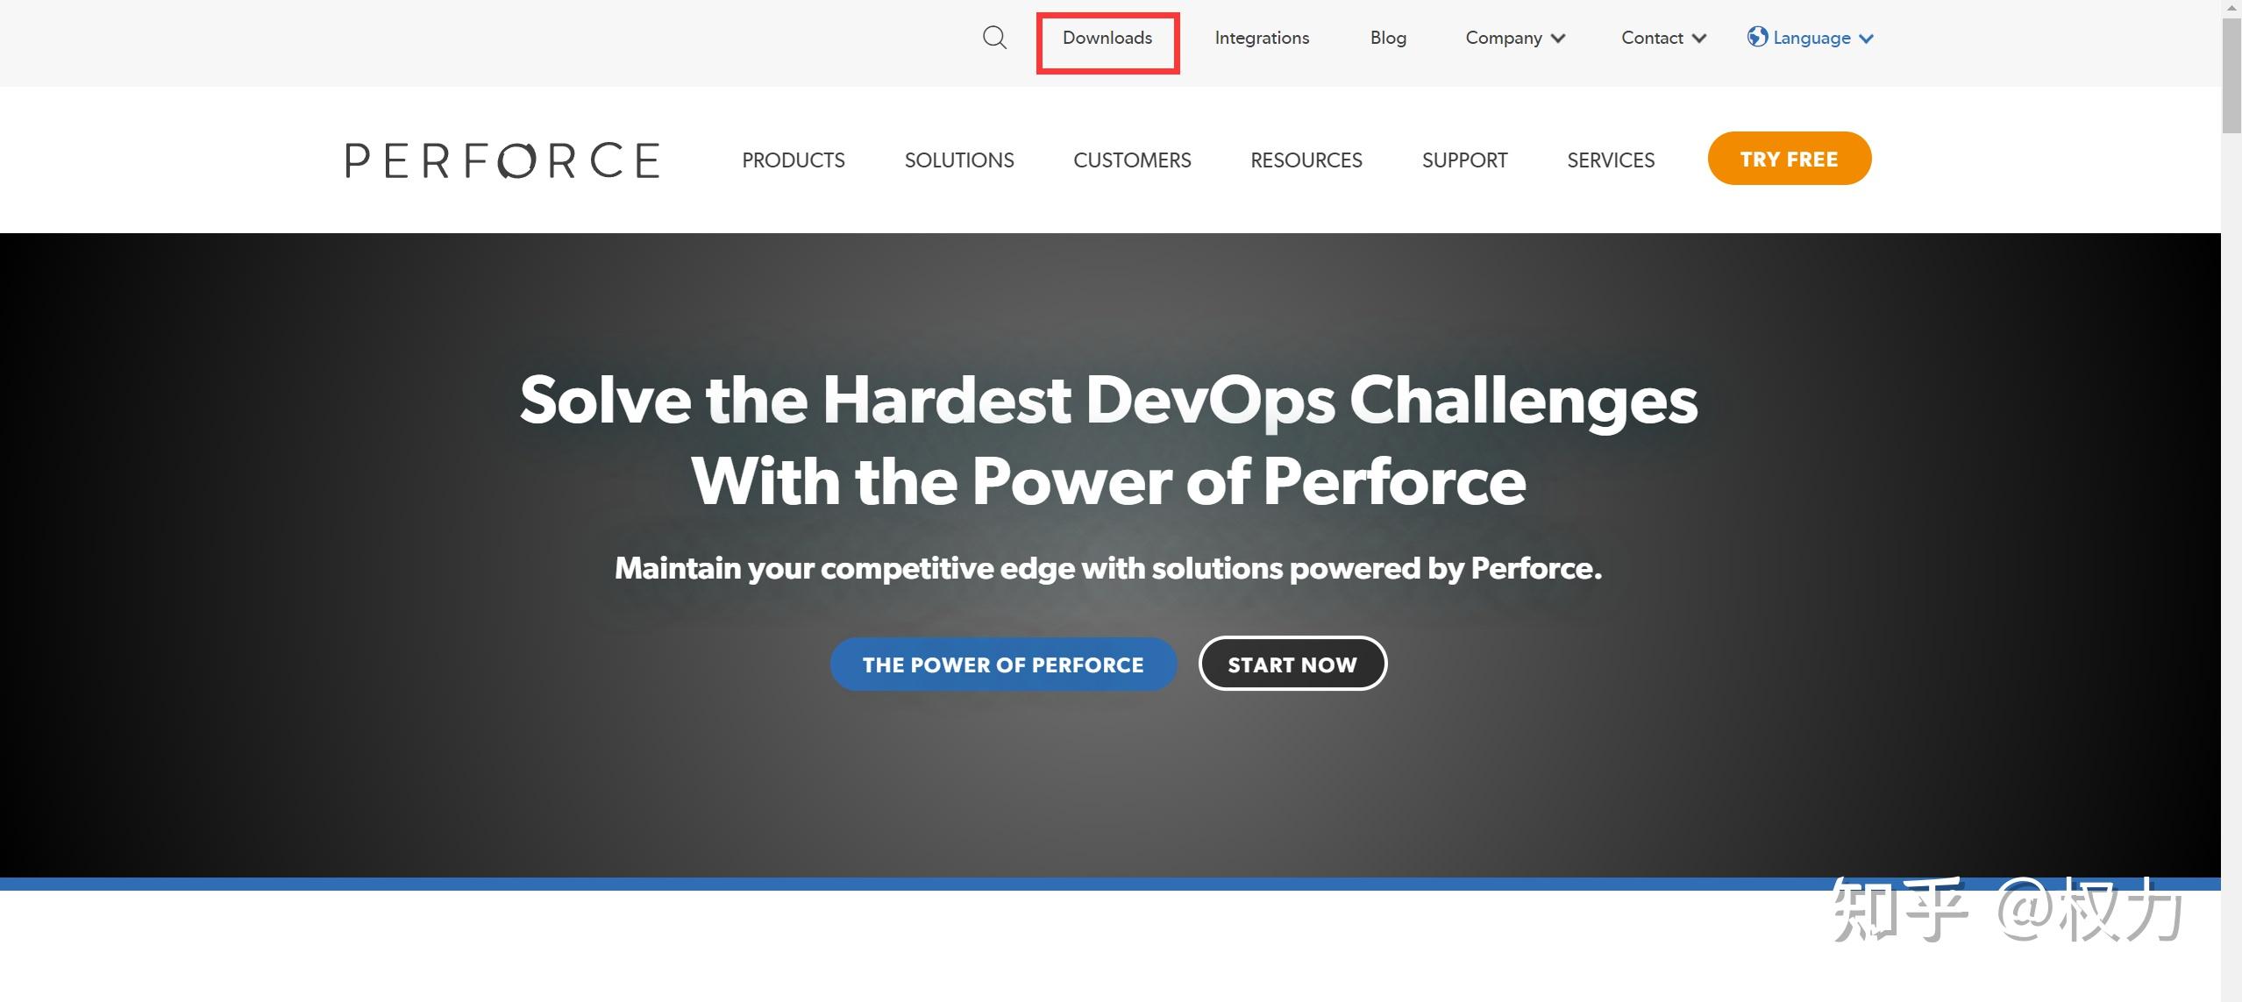Click THE POWER OF PERFORCE button
2242x1002 pixels.
point(1002,664)
